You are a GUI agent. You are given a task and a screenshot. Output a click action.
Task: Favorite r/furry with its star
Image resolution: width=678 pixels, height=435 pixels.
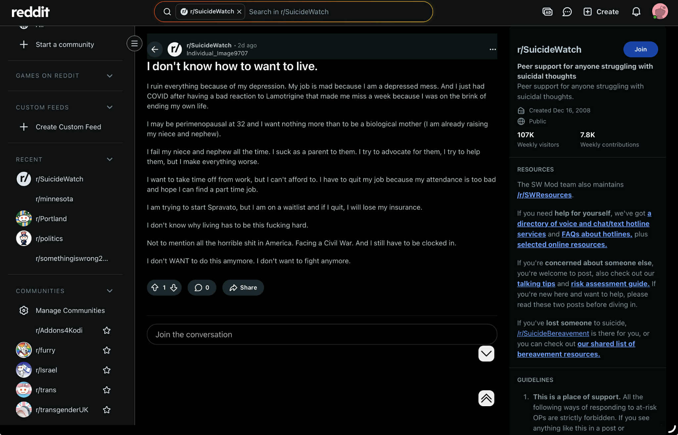coord(107,350)
